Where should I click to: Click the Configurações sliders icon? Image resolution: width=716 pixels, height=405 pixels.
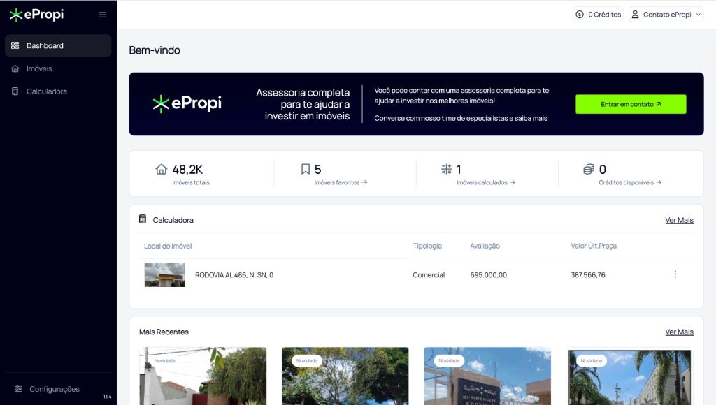coord(18,389)
